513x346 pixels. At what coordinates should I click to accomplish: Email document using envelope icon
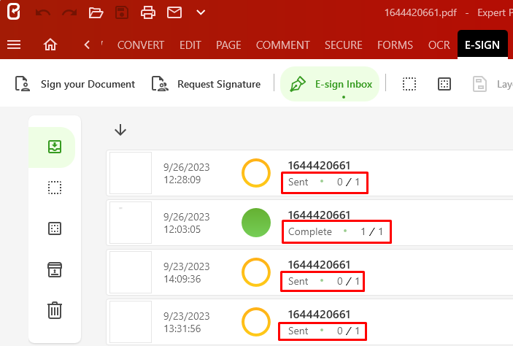point(174,12)
